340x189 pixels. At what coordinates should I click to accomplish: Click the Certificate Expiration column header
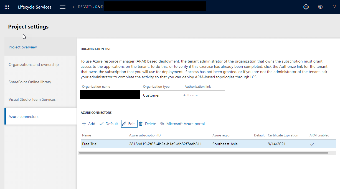coord(283,135)
